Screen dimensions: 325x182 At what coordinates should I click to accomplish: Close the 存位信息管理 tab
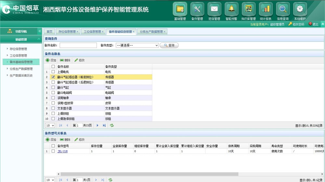coord(78,32)
